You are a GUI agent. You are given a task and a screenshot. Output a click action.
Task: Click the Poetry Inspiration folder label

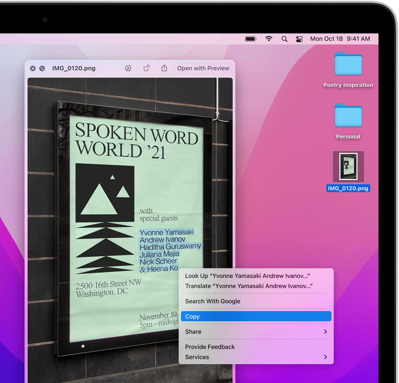(x=348, y=85)
